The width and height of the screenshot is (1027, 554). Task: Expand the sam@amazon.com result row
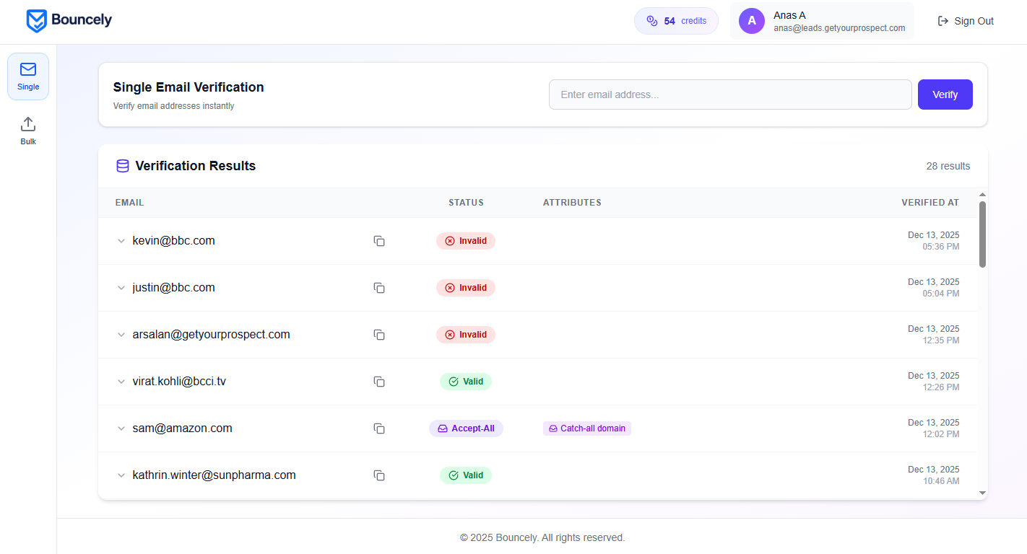[121, 428]
